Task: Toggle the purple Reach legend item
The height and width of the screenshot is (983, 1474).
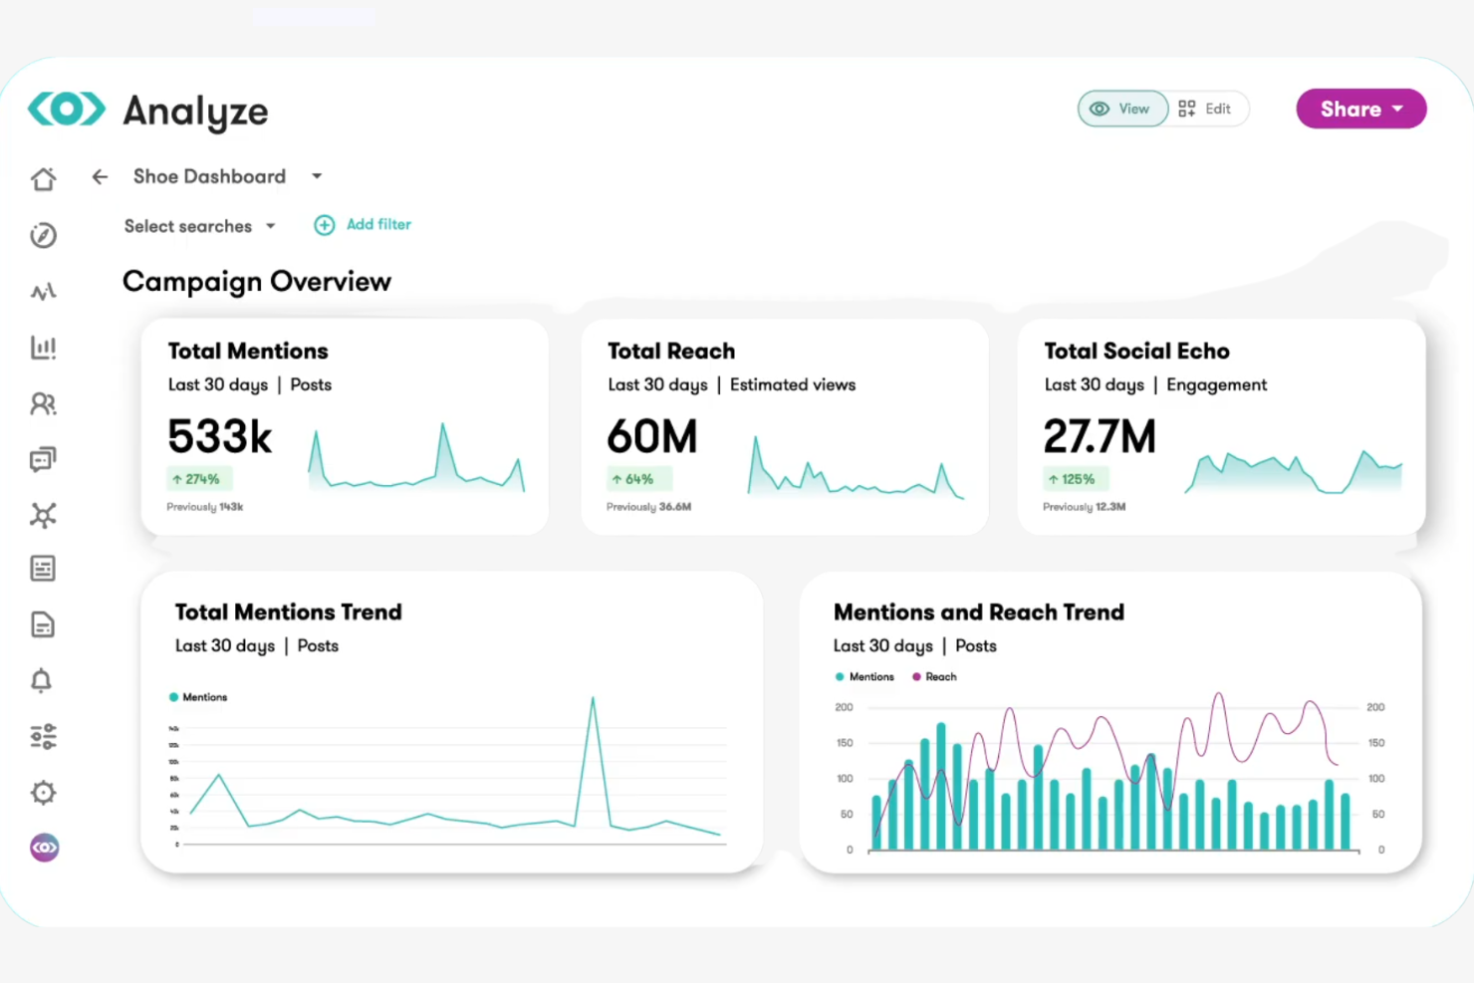Action: point(934,676)
